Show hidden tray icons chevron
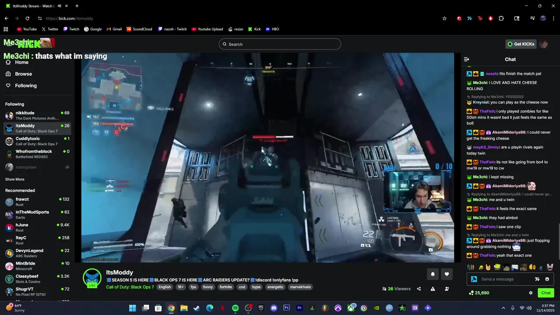The width and height of the screenshot is (560, 315). tap(503, 308)
